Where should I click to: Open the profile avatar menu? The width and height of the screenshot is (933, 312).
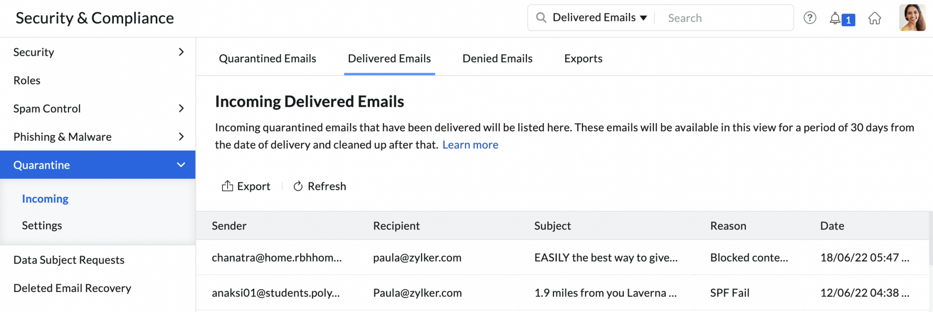pos(912,18)
